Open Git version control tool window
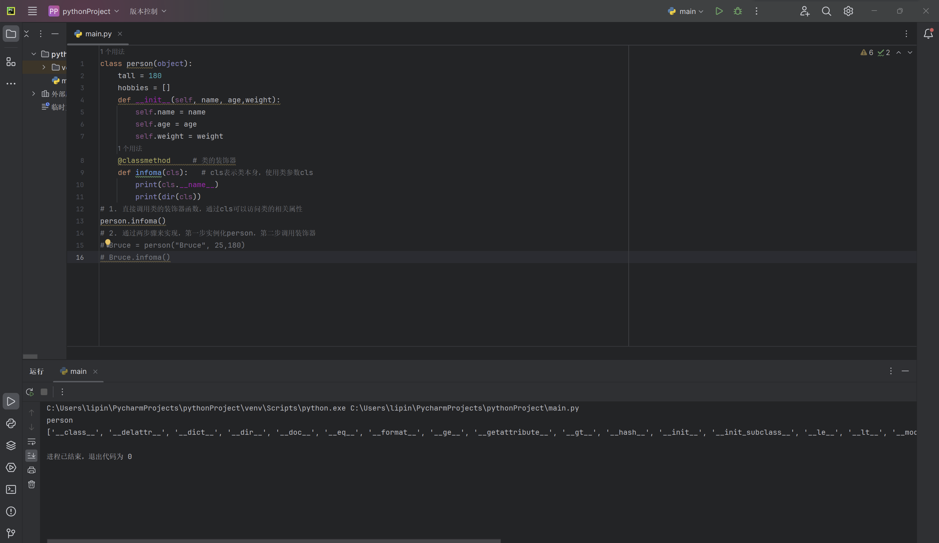 click(x=11, y=533)
